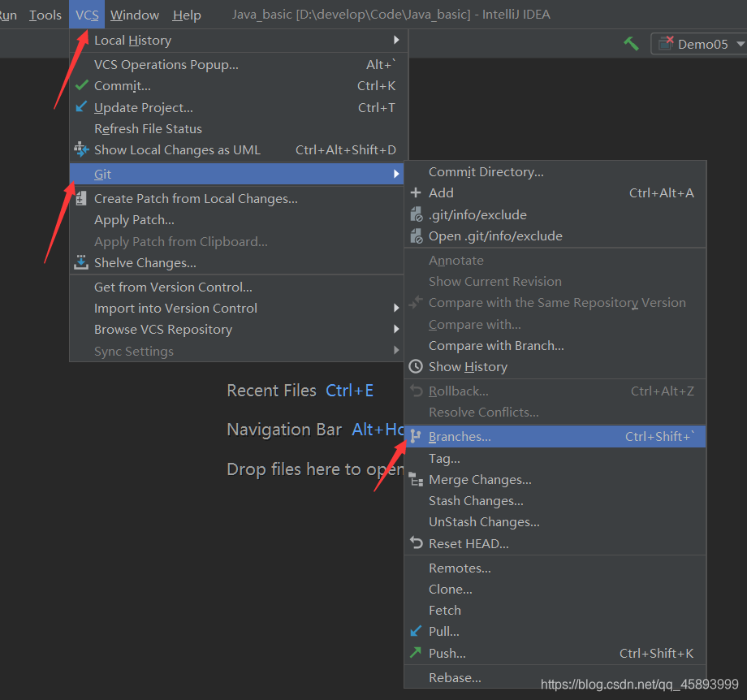Click the Show Local Changes as UML icon

point(81,149)
